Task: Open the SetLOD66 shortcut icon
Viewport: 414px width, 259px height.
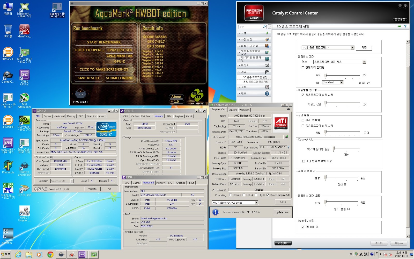Action: [24, 146]
